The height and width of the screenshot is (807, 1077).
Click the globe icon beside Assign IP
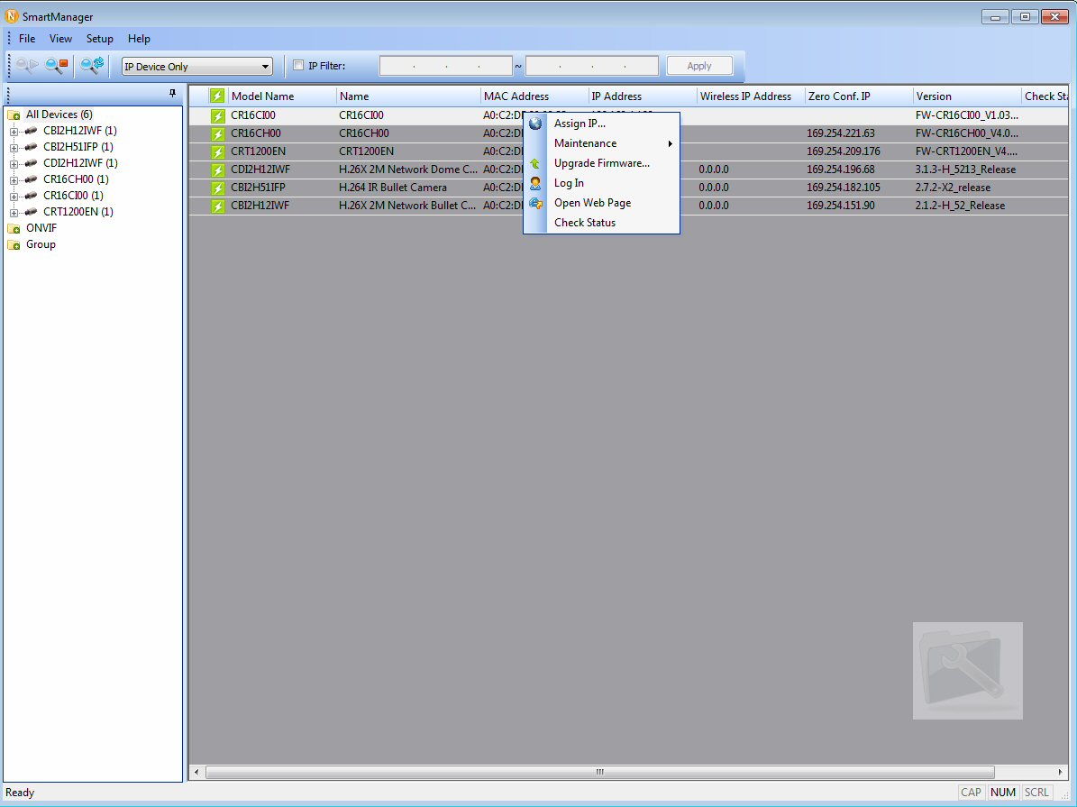point(535,124)
